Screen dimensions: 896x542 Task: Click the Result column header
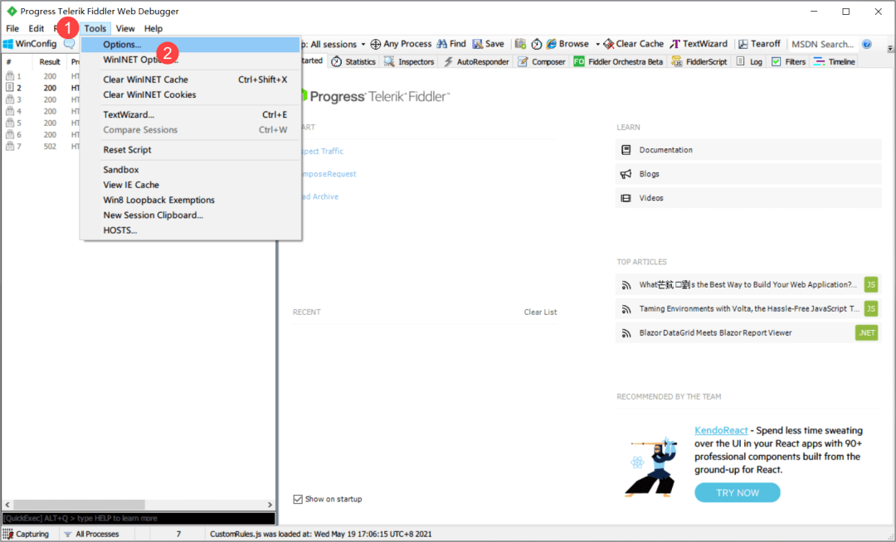(x=50, y=61)
